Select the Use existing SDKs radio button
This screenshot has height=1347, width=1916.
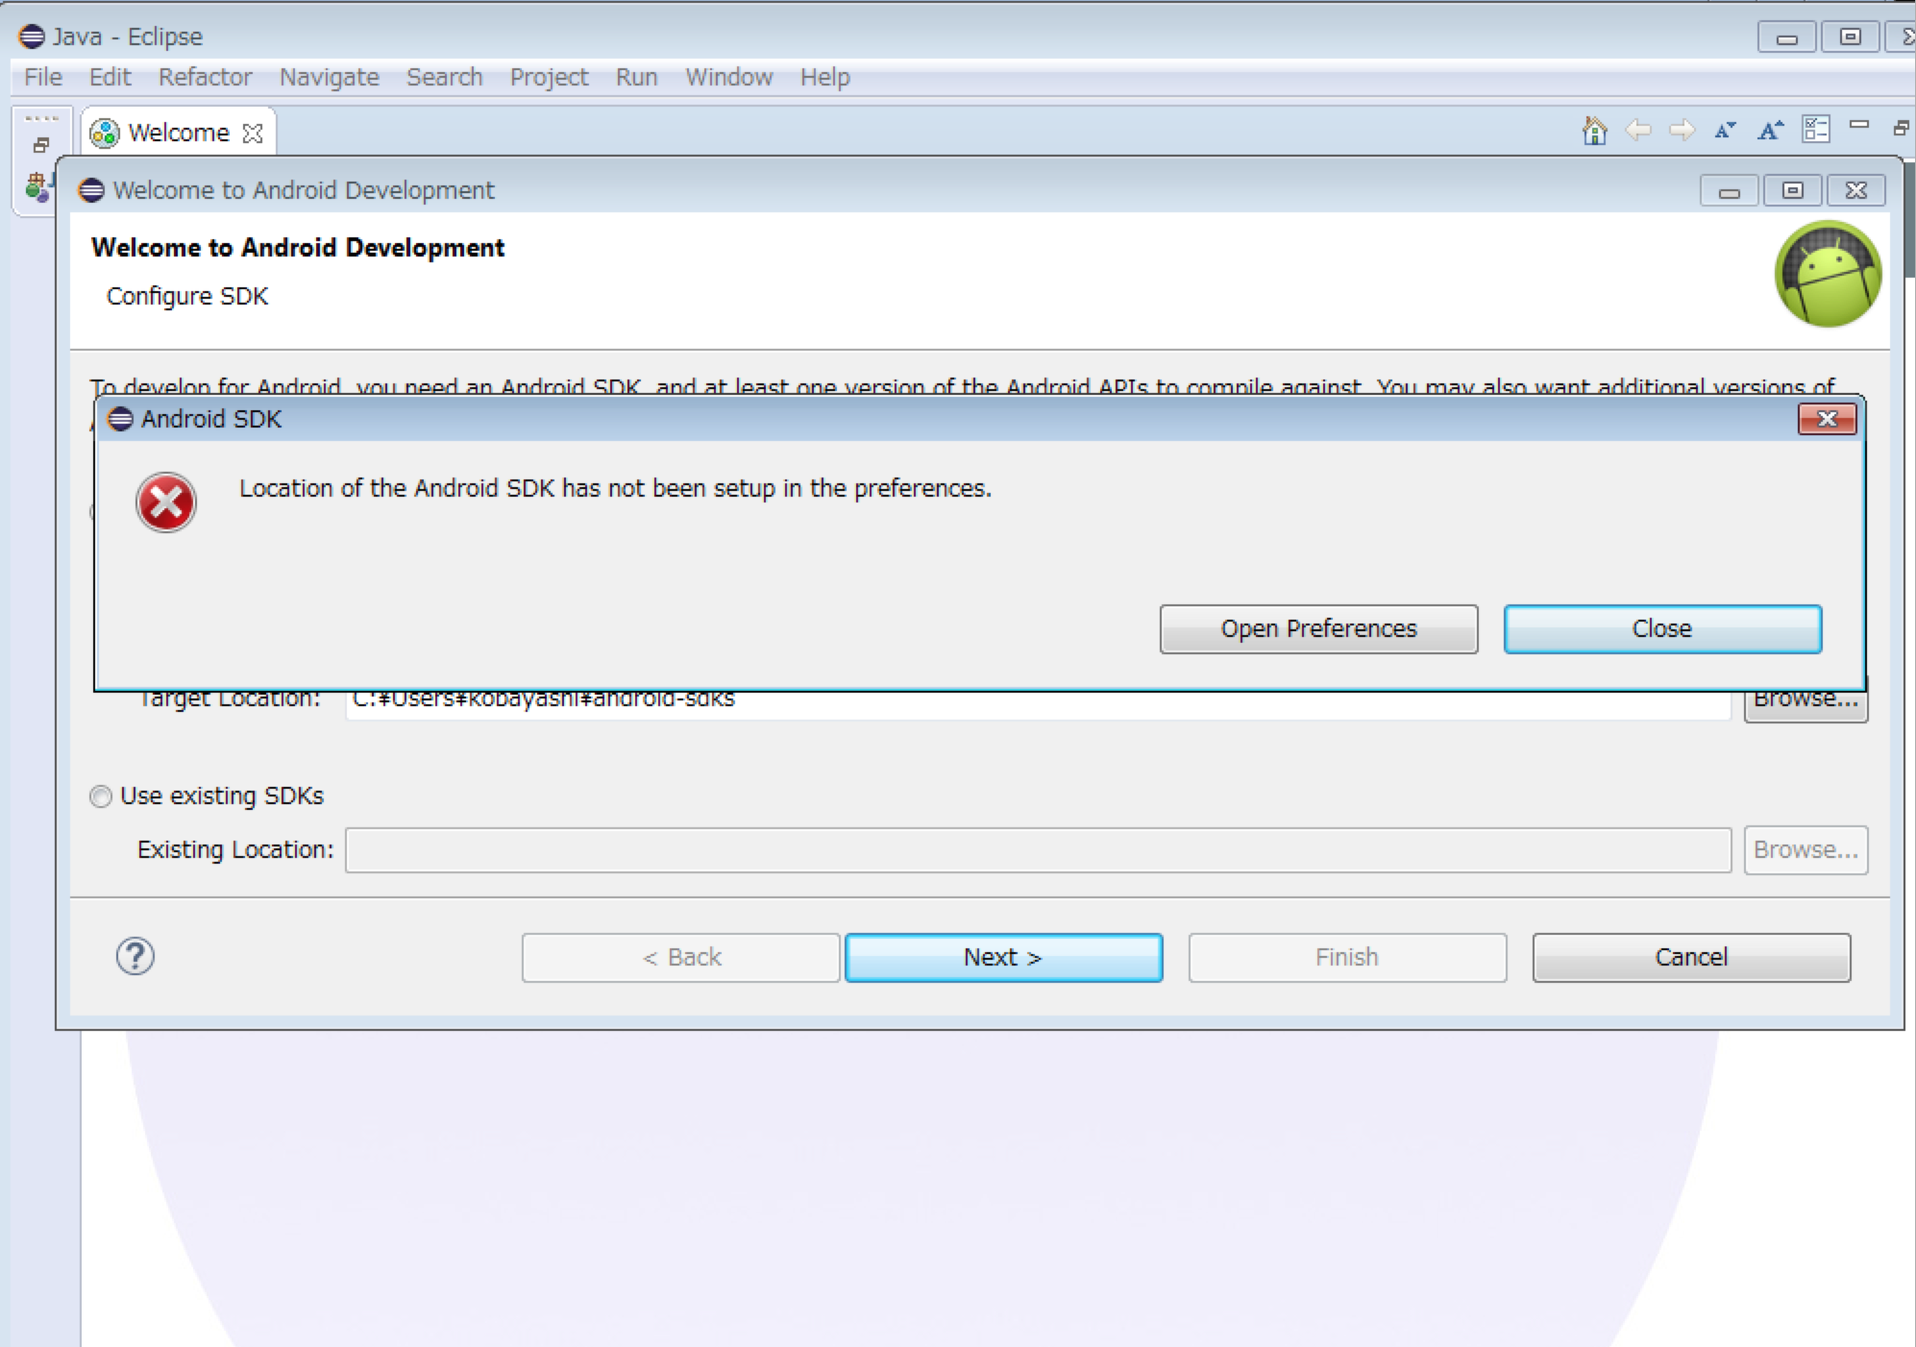coord(101,796)
